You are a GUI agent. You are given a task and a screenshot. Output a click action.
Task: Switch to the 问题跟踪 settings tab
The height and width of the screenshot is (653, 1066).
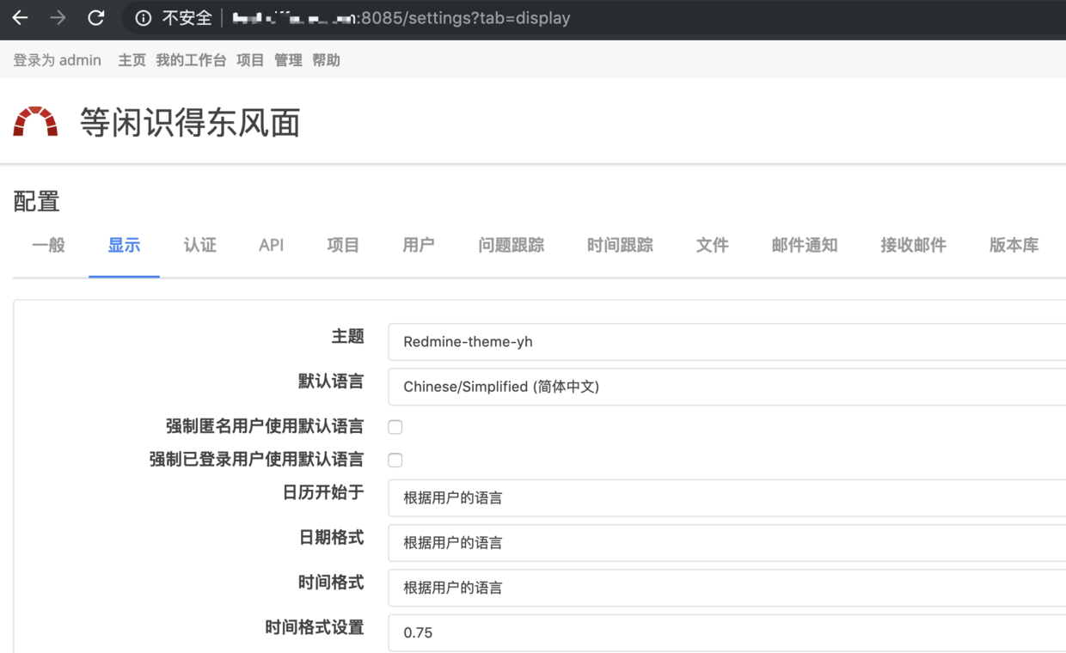click(x=512, y=246)
